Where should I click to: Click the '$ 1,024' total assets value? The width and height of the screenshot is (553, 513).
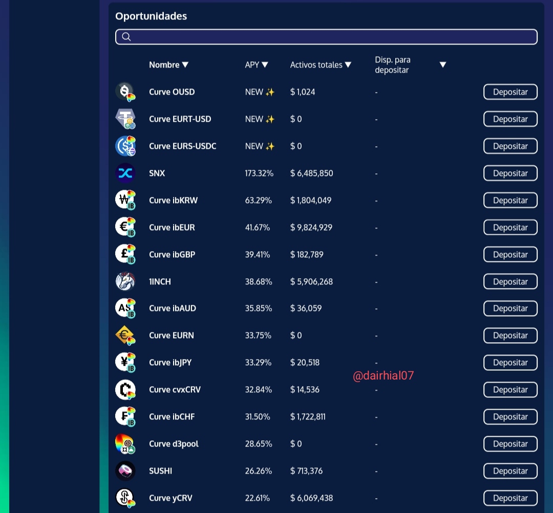tap(303, 92)
